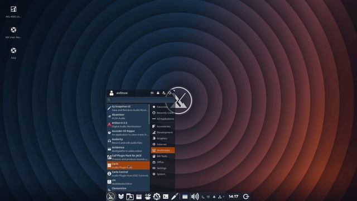
Task: Click the lock screen icon in menu
Action: 158,93
